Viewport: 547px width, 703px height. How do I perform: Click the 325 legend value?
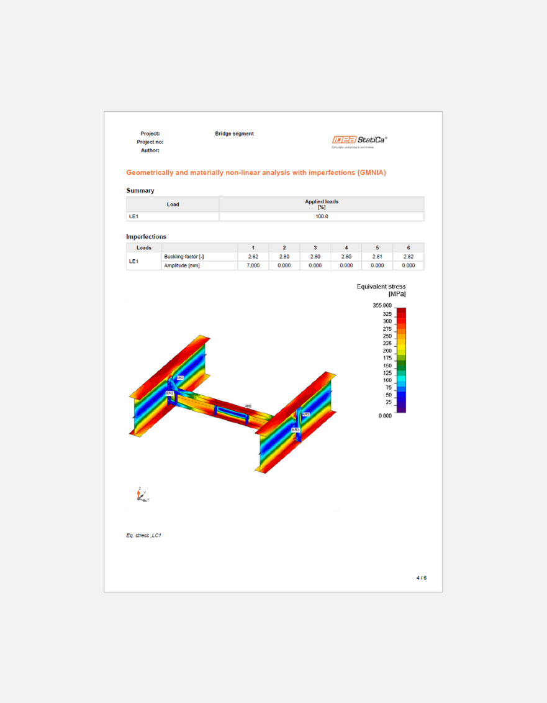point(387,315)
